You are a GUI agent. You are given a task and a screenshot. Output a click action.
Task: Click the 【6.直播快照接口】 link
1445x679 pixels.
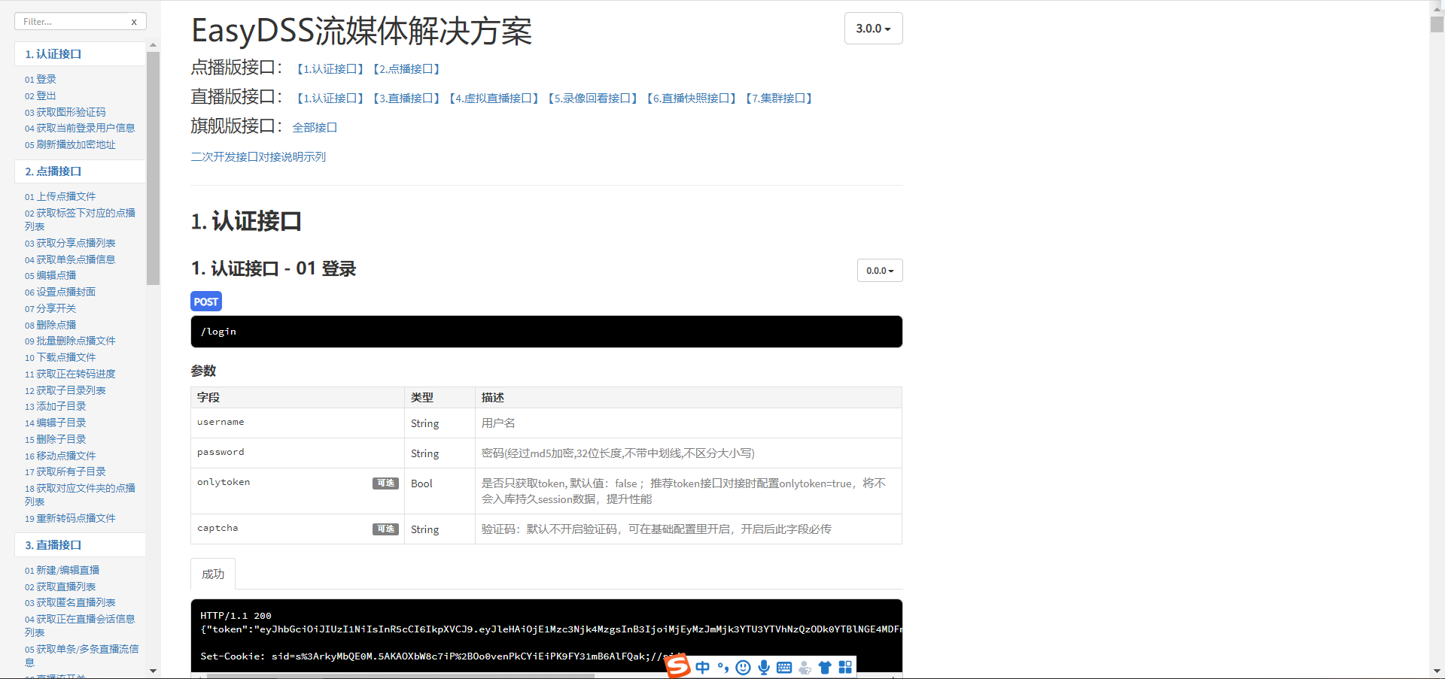(692, 99)
